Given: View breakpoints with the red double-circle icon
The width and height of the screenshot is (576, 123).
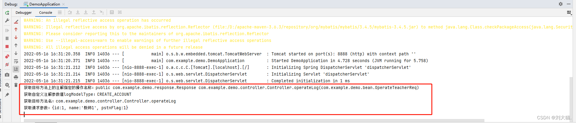Looking at the screenshot, I should 7,57.
